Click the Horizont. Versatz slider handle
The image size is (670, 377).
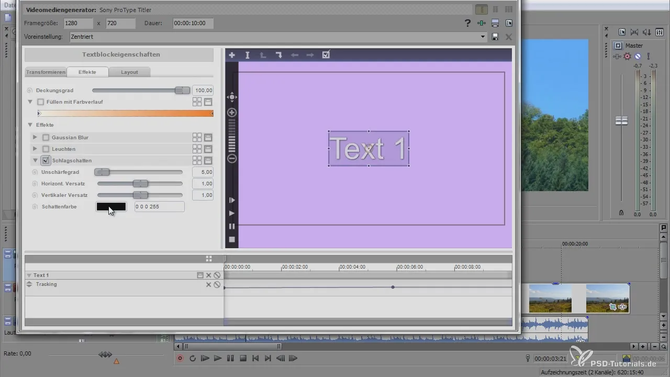click(140, 184)
